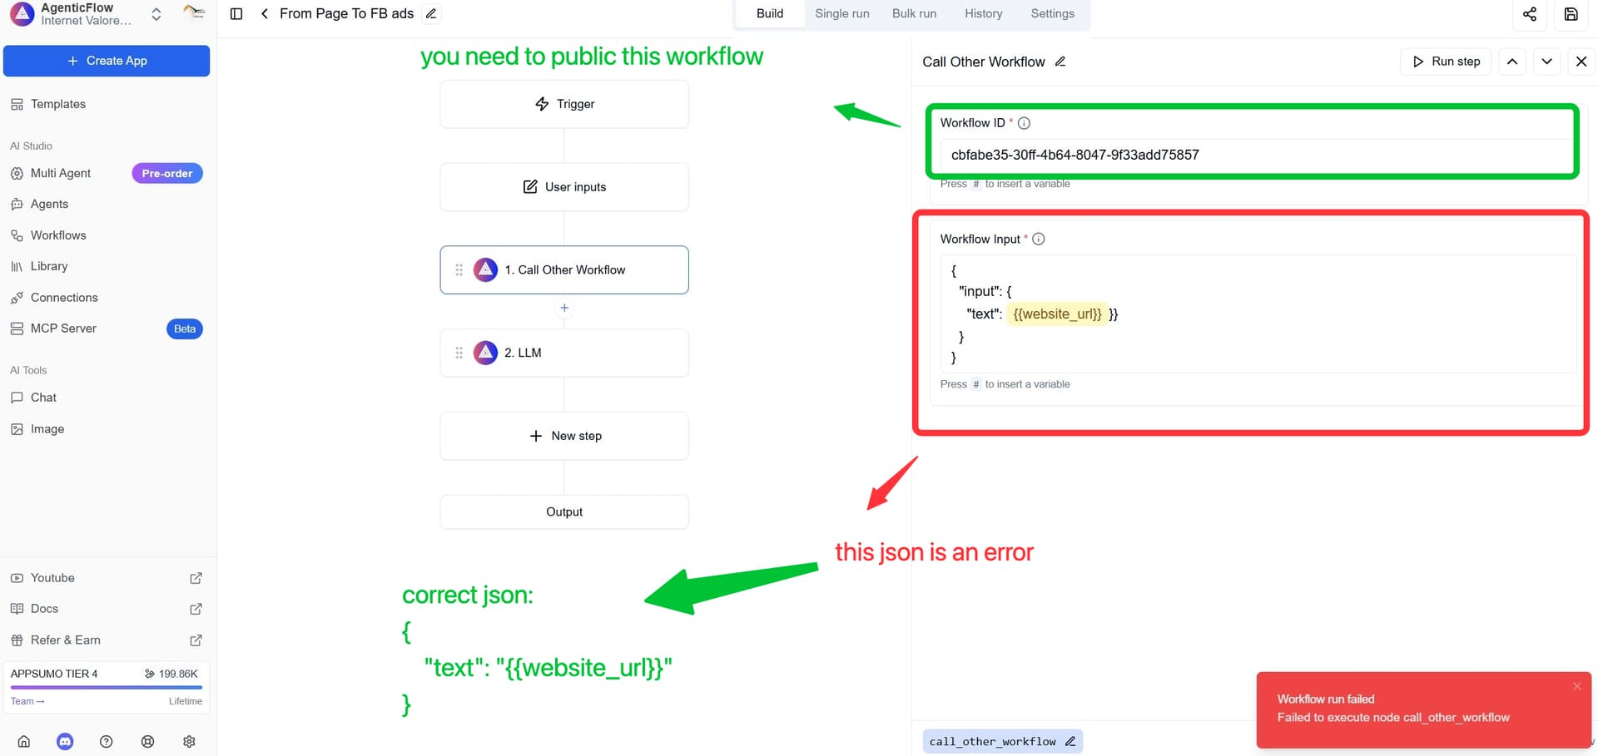The image size is (1598, 756).
Task: Click the Workflow Input JSON editor
Action: (x=1258, y=314)
